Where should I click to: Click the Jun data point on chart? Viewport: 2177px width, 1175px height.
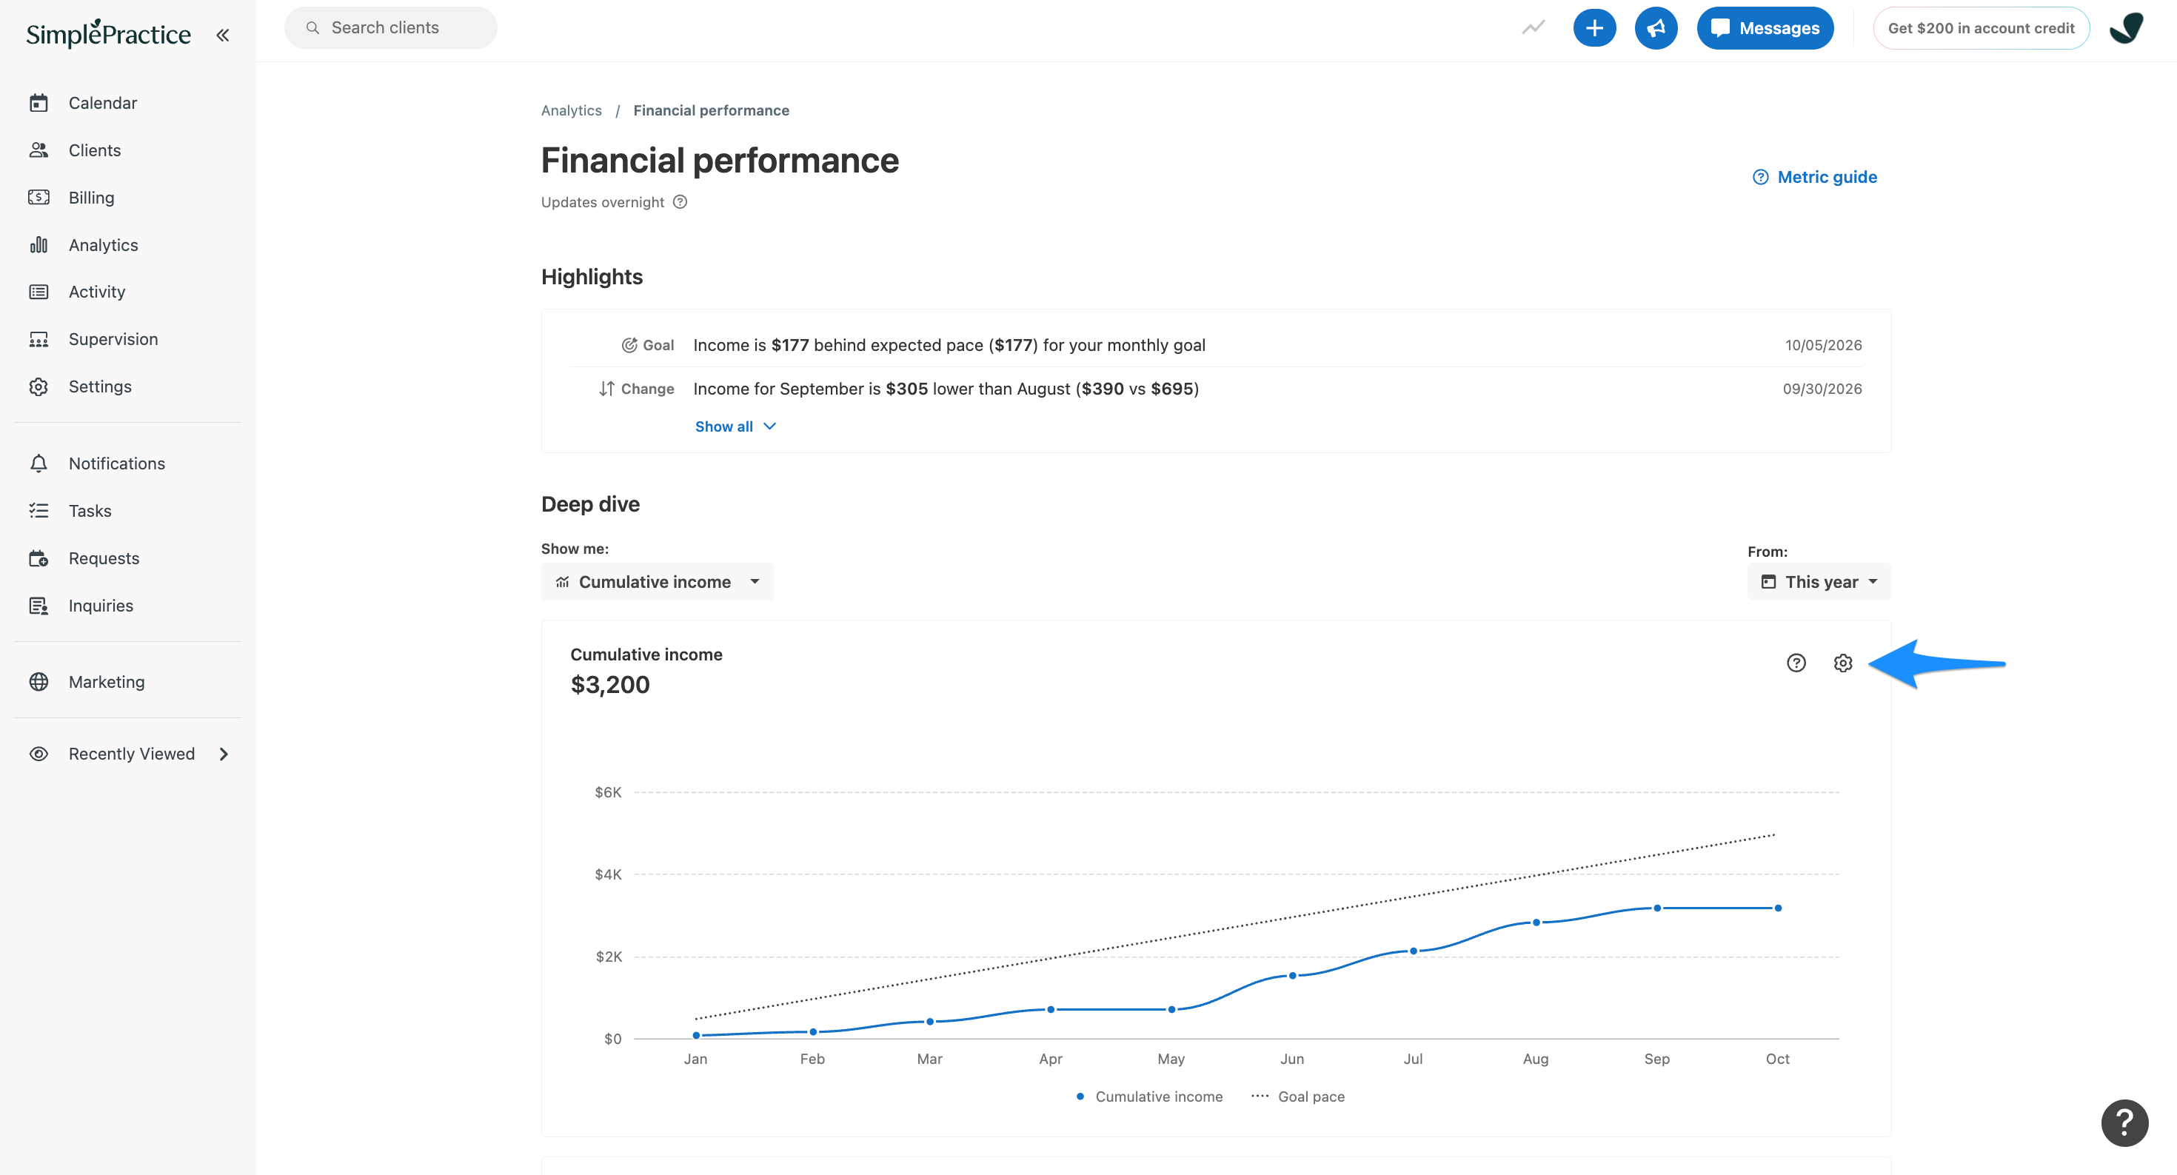point(1291,976)
